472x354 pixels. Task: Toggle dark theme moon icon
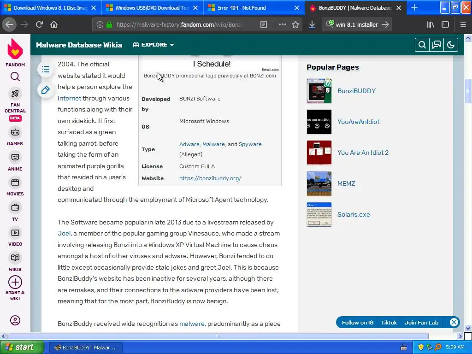(451, 45)
